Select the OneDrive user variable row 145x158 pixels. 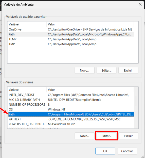(71, 29)
